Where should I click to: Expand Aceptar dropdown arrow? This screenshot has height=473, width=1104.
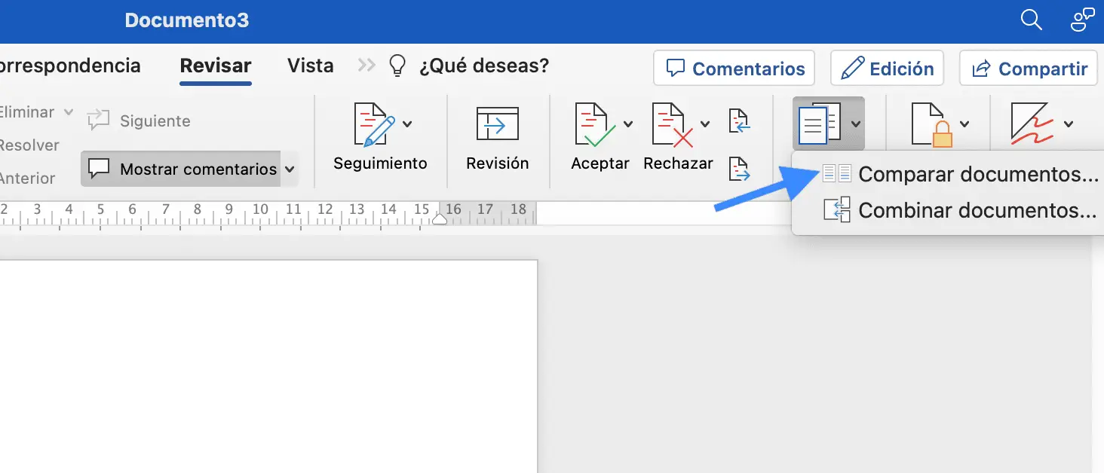627,124
